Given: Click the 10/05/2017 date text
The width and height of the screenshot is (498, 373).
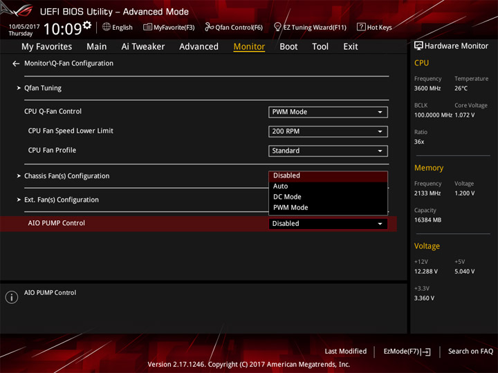Looking at the screenshot, I should click(x=24, y=27).
